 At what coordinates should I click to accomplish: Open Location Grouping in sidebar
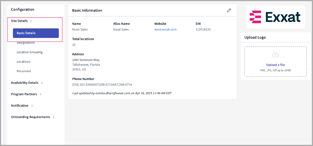tap(30, 52)
